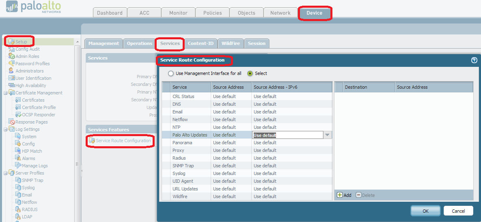Open Admin Roles via its icon
Viewport: 481px width, 222px height.
12,56
